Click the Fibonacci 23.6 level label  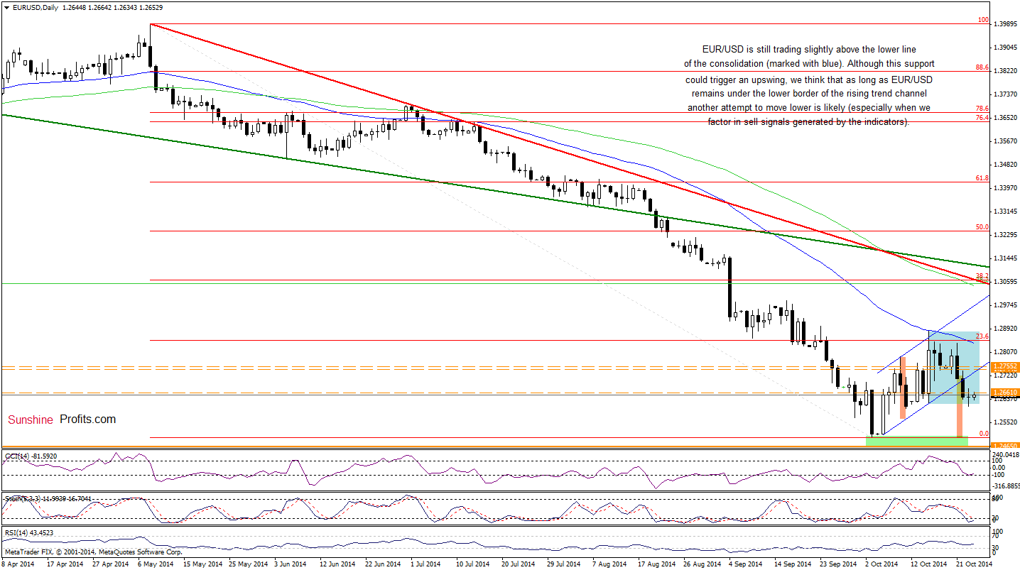tap(982, 337)
